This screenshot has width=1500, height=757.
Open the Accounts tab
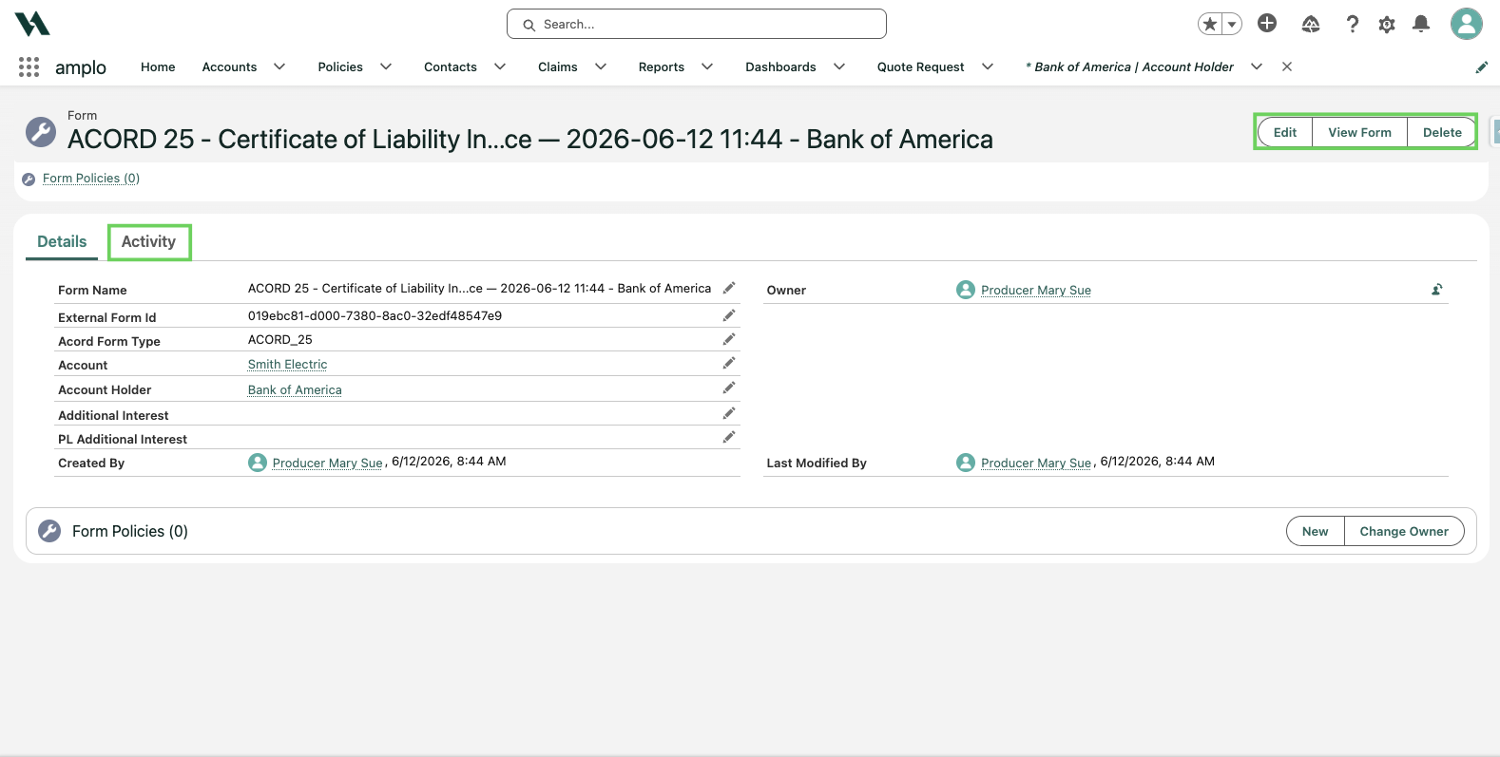[229, 66]
